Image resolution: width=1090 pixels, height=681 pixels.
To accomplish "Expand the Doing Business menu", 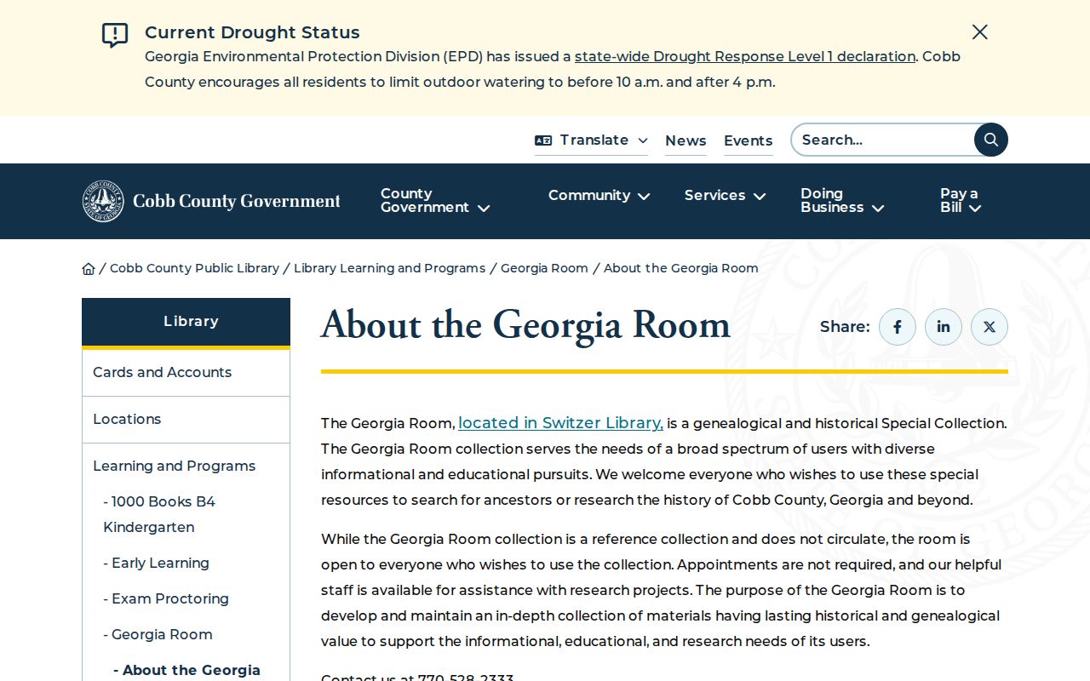I will coord(842,201).
